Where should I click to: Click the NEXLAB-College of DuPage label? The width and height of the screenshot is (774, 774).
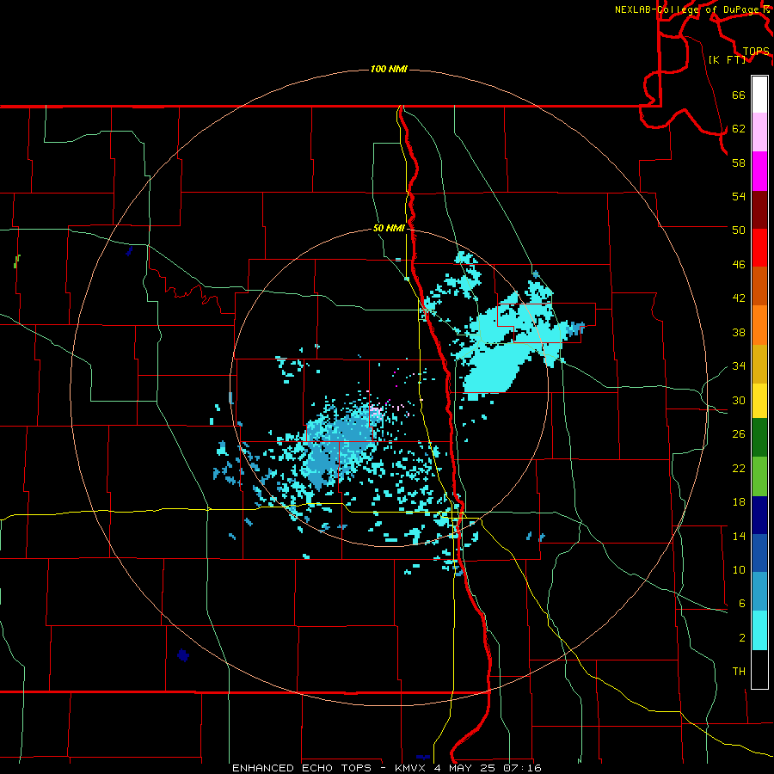click(x=686, y=9)
